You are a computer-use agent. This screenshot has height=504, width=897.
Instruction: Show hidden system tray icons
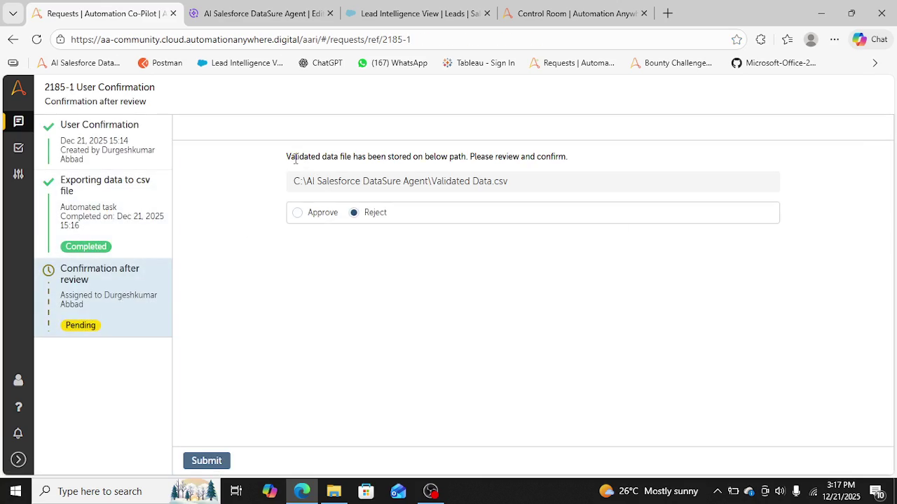tap(718, 491)
